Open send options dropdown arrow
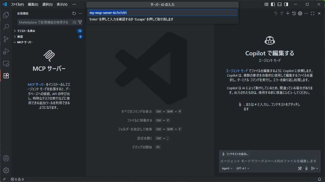This screenshot has width=325, height=182. (317, 168)
